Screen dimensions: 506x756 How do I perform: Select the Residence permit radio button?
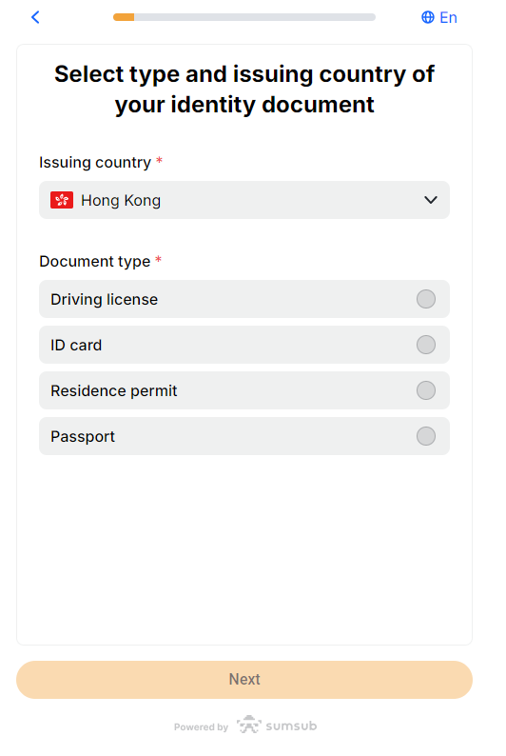(x=425, y=390)
